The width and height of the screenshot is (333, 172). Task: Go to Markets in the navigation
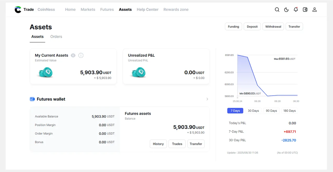point(88,10)
